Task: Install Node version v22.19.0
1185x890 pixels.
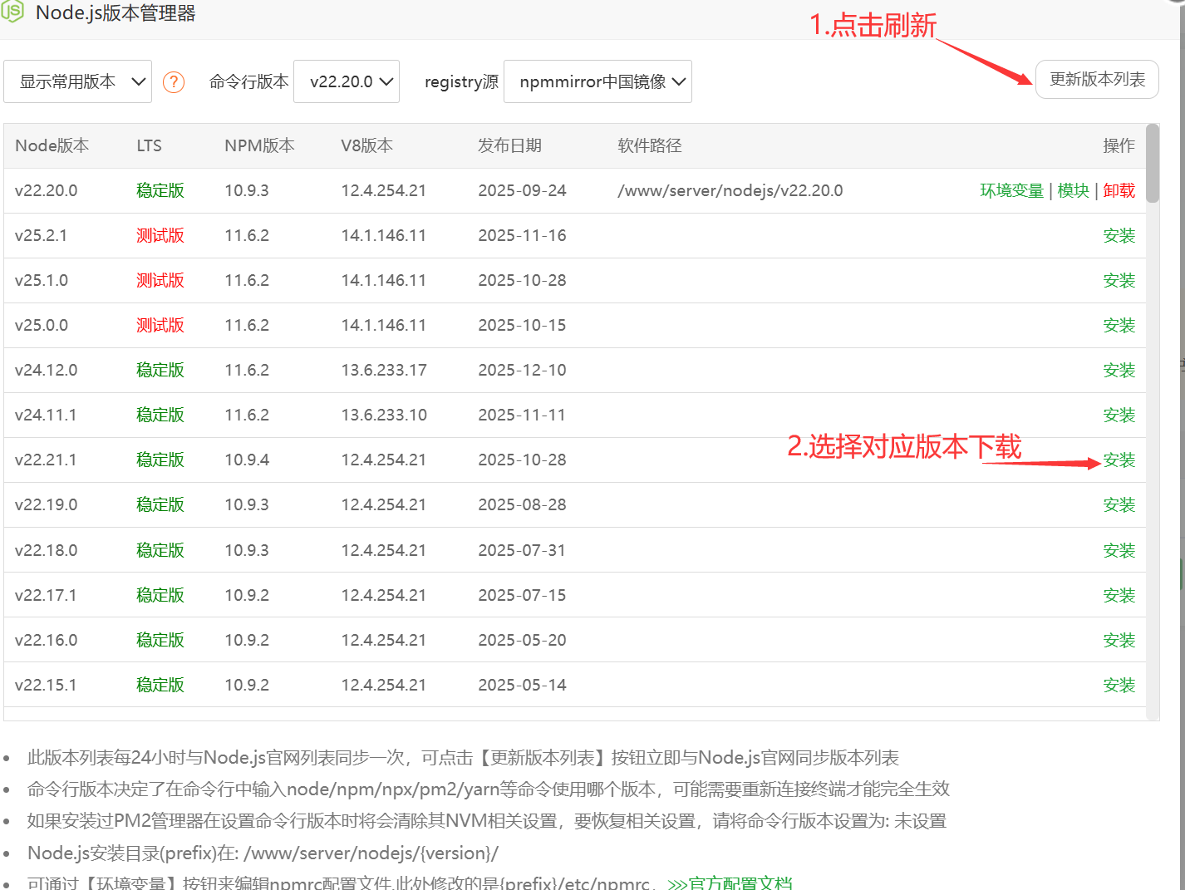Action: (x=1119, y=505)
